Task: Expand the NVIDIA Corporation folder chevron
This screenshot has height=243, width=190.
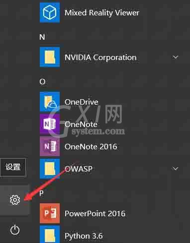Action: (x=176, y=57)
